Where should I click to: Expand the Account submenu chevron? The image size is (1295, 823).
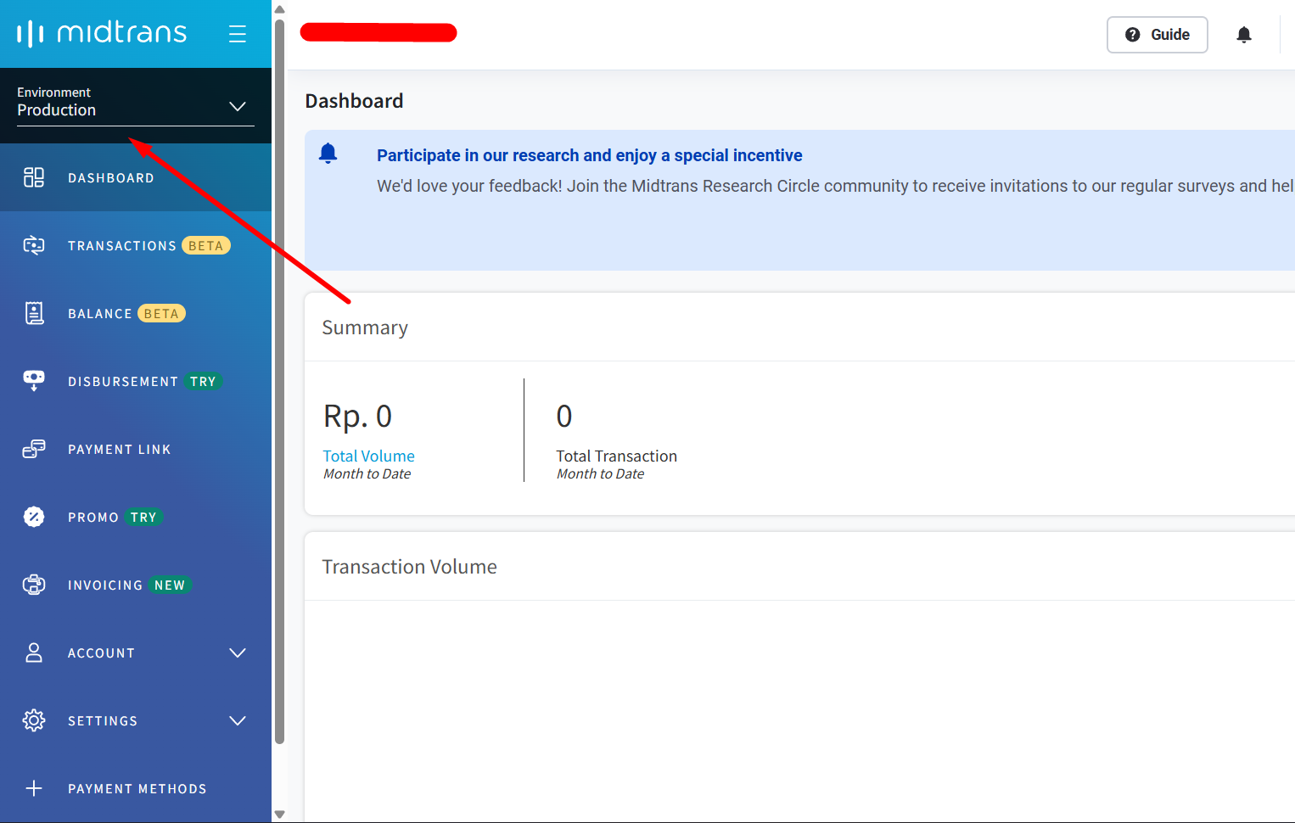point(238,652)
